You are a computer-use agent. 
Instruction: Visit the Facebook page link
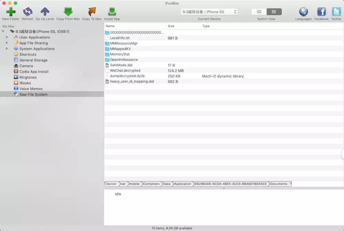pos(321,11)
